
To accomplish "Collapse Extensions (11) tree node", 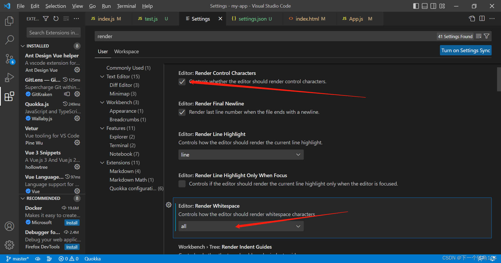I will 102,163.
